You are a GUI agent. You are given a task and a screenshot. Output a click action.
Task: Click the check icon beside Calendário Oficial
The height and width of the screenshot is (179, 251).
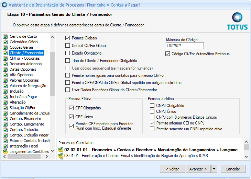(6, 42)
